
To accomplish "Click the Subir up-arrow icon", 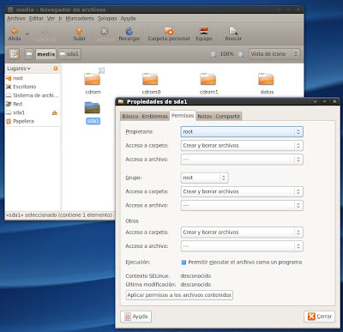I will click(x=79, y=31).
